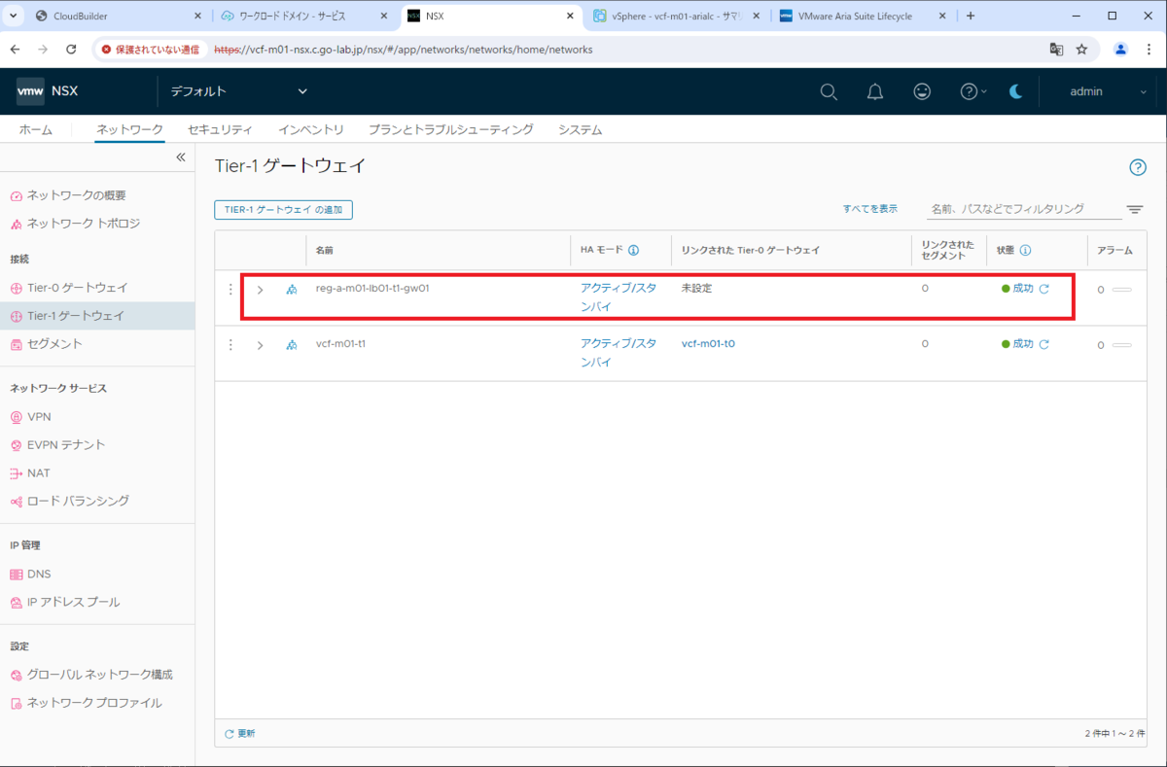Click アクティブ/スタンバイ for reg-a-m01-lb01-t1-gw01
This screenshot has height=767, width=1167.
[619, 297]
